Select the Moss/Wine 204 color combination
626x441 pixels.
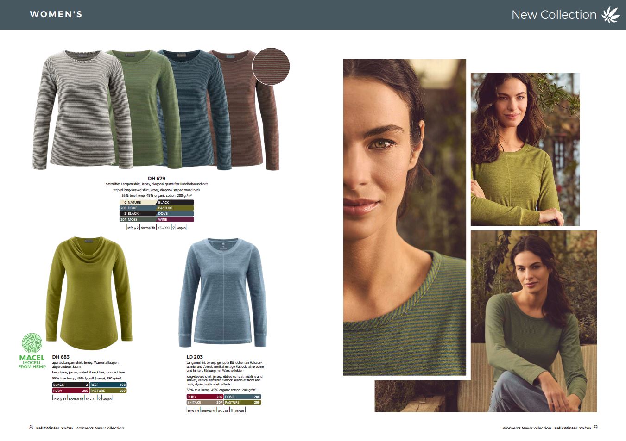157,219
